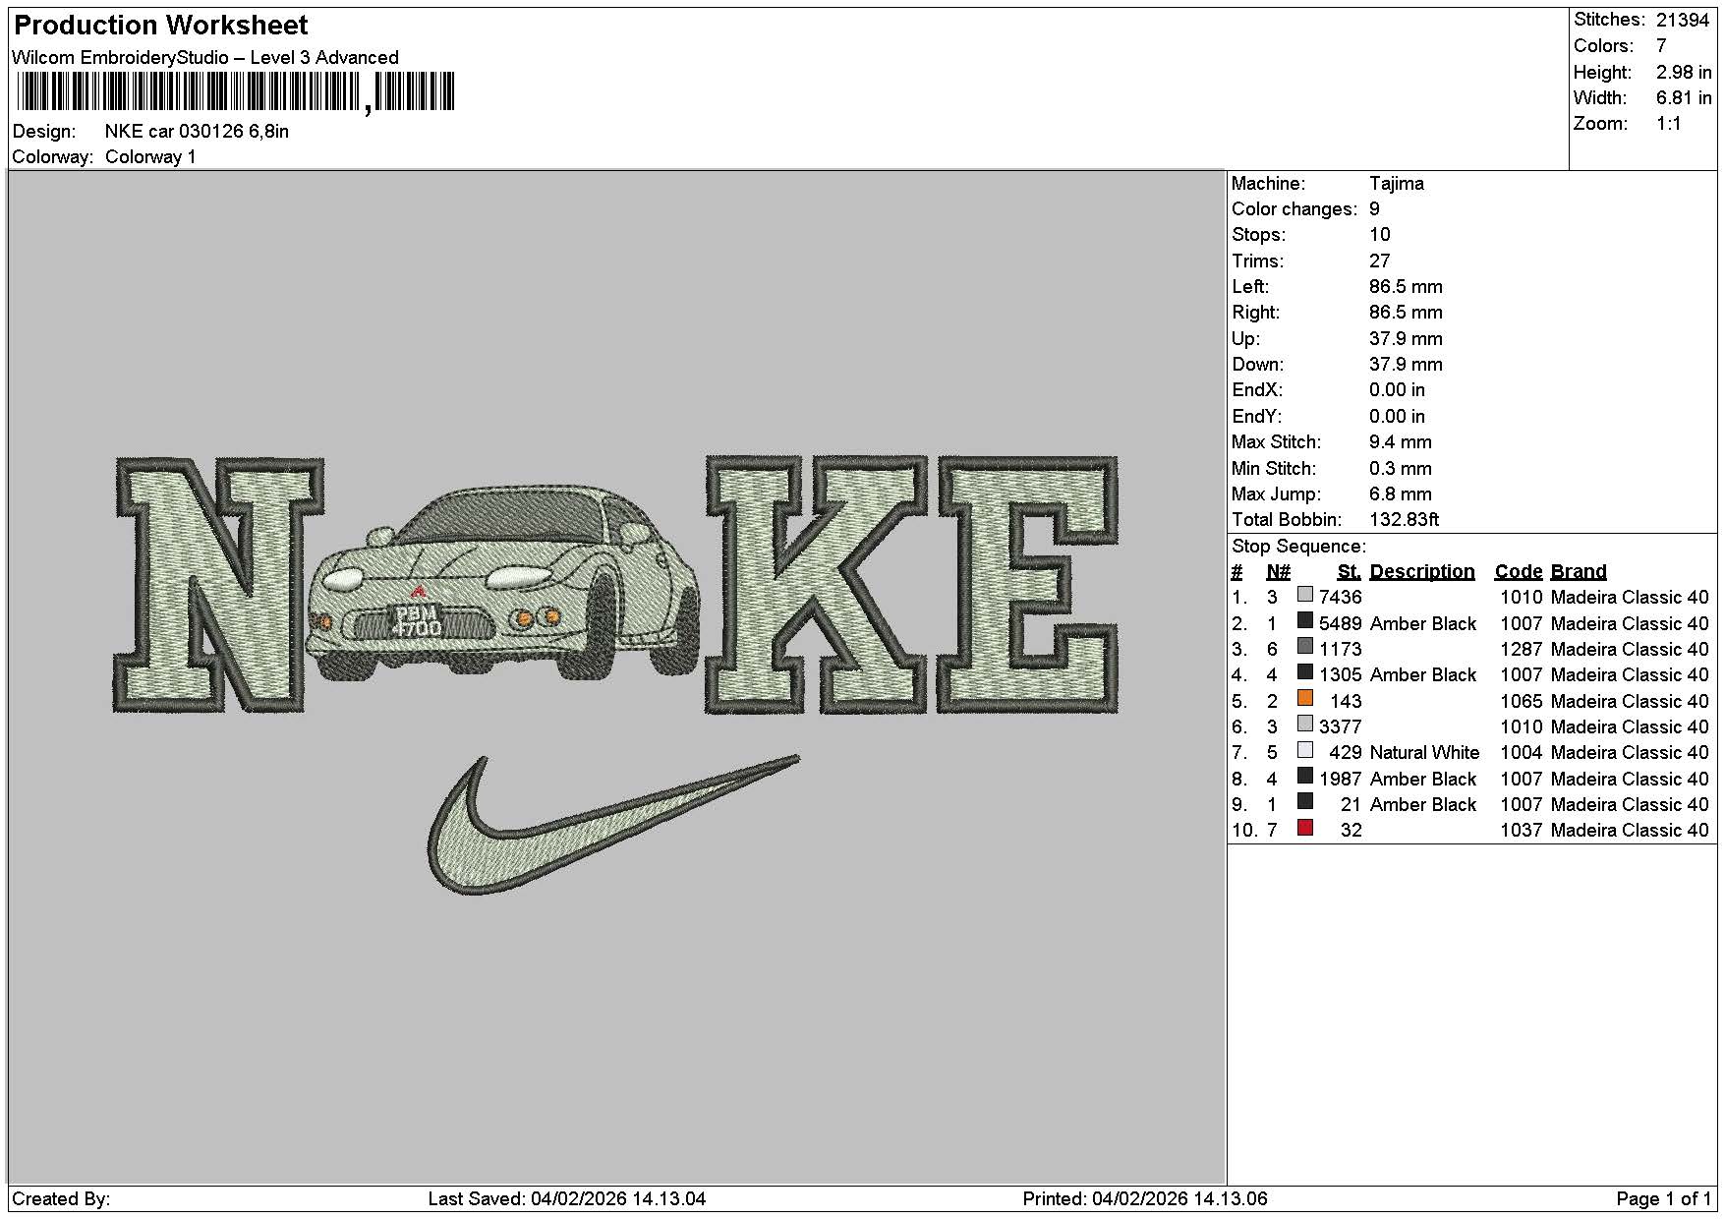The width and height of the screenshot is (1725, 1219).
Task: Click the "Left:" label
Action: pyautogui.click(x=1250, y=287)
